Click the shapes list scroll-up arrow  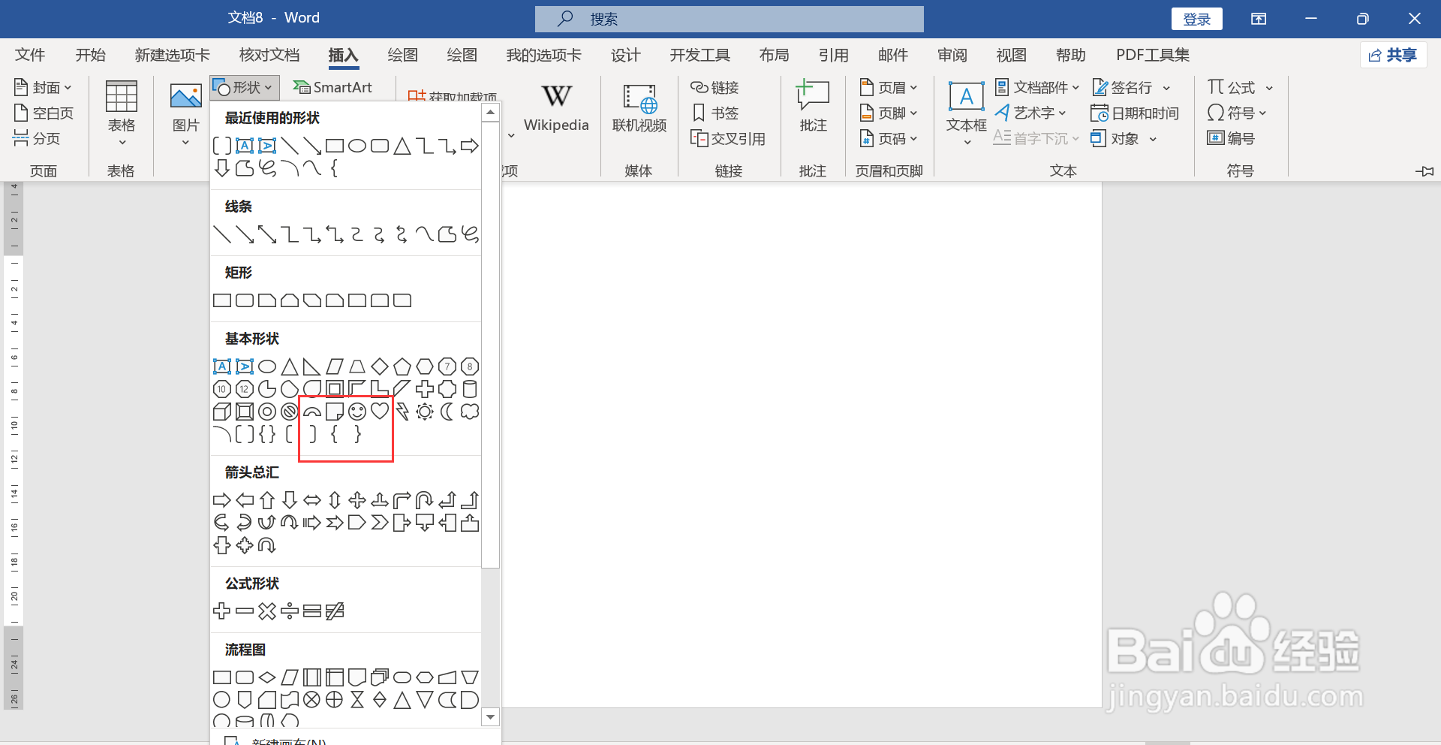click(490, 113)
